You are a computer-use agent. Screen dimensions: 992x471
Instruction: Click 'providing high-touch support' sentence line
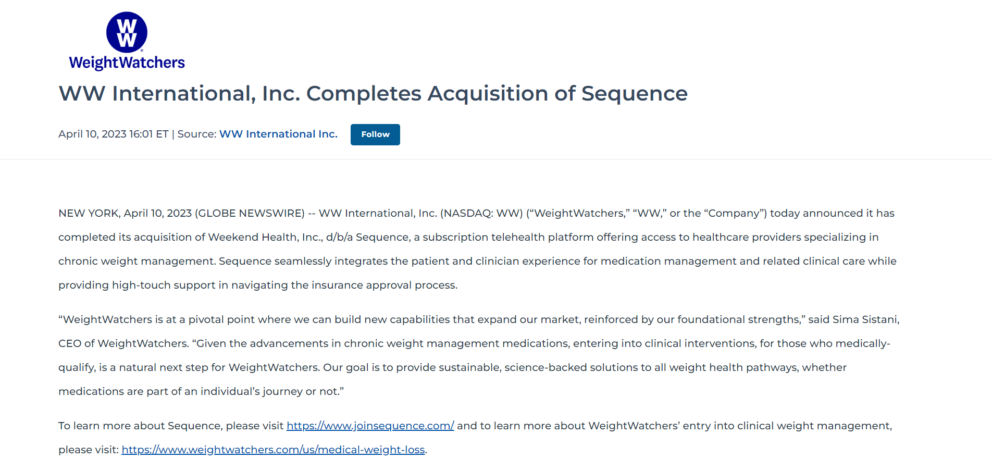click(x=137, y=285)
